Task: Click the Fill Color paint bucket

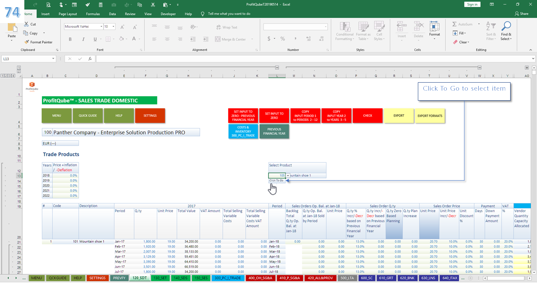Action: click(x=121, y=39)
